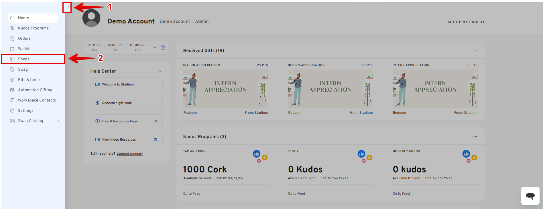This screenshot has height=209, width=543.
Task: Collapse the left sidebar with the chevron
Action: coord(68,7)
